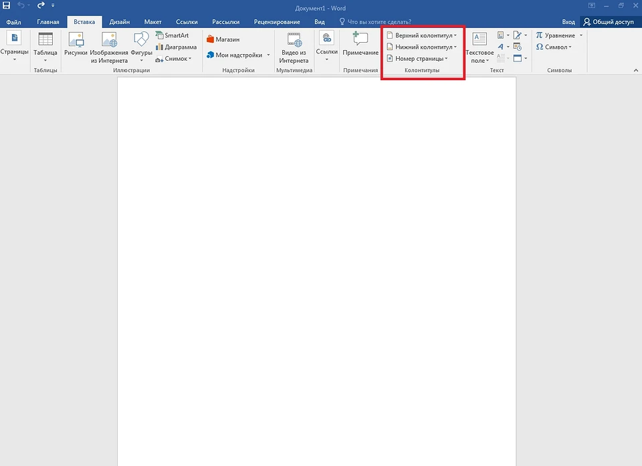The width and height of the screenshot is (642, 466).
Task: Open the Файл menu tab
Action: click(13, 22)
